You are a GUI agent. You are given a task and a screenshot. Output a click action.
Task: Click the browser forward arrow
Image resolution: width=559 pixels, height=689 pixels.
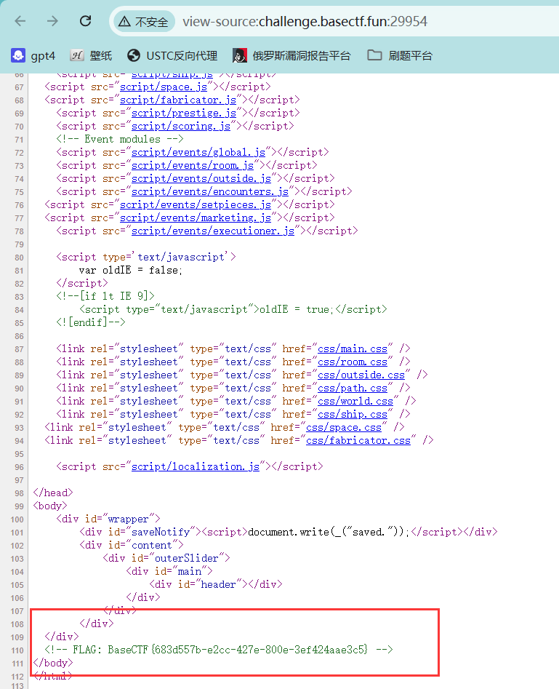52,21
